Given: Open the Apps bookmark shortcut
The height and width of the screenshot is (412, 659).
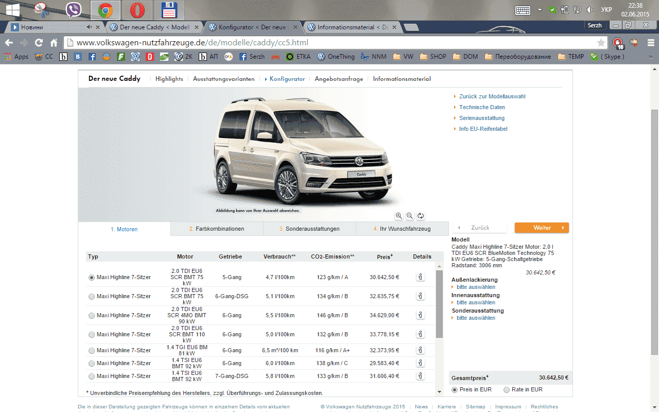Looking at the screenshot, I should 16,57.
